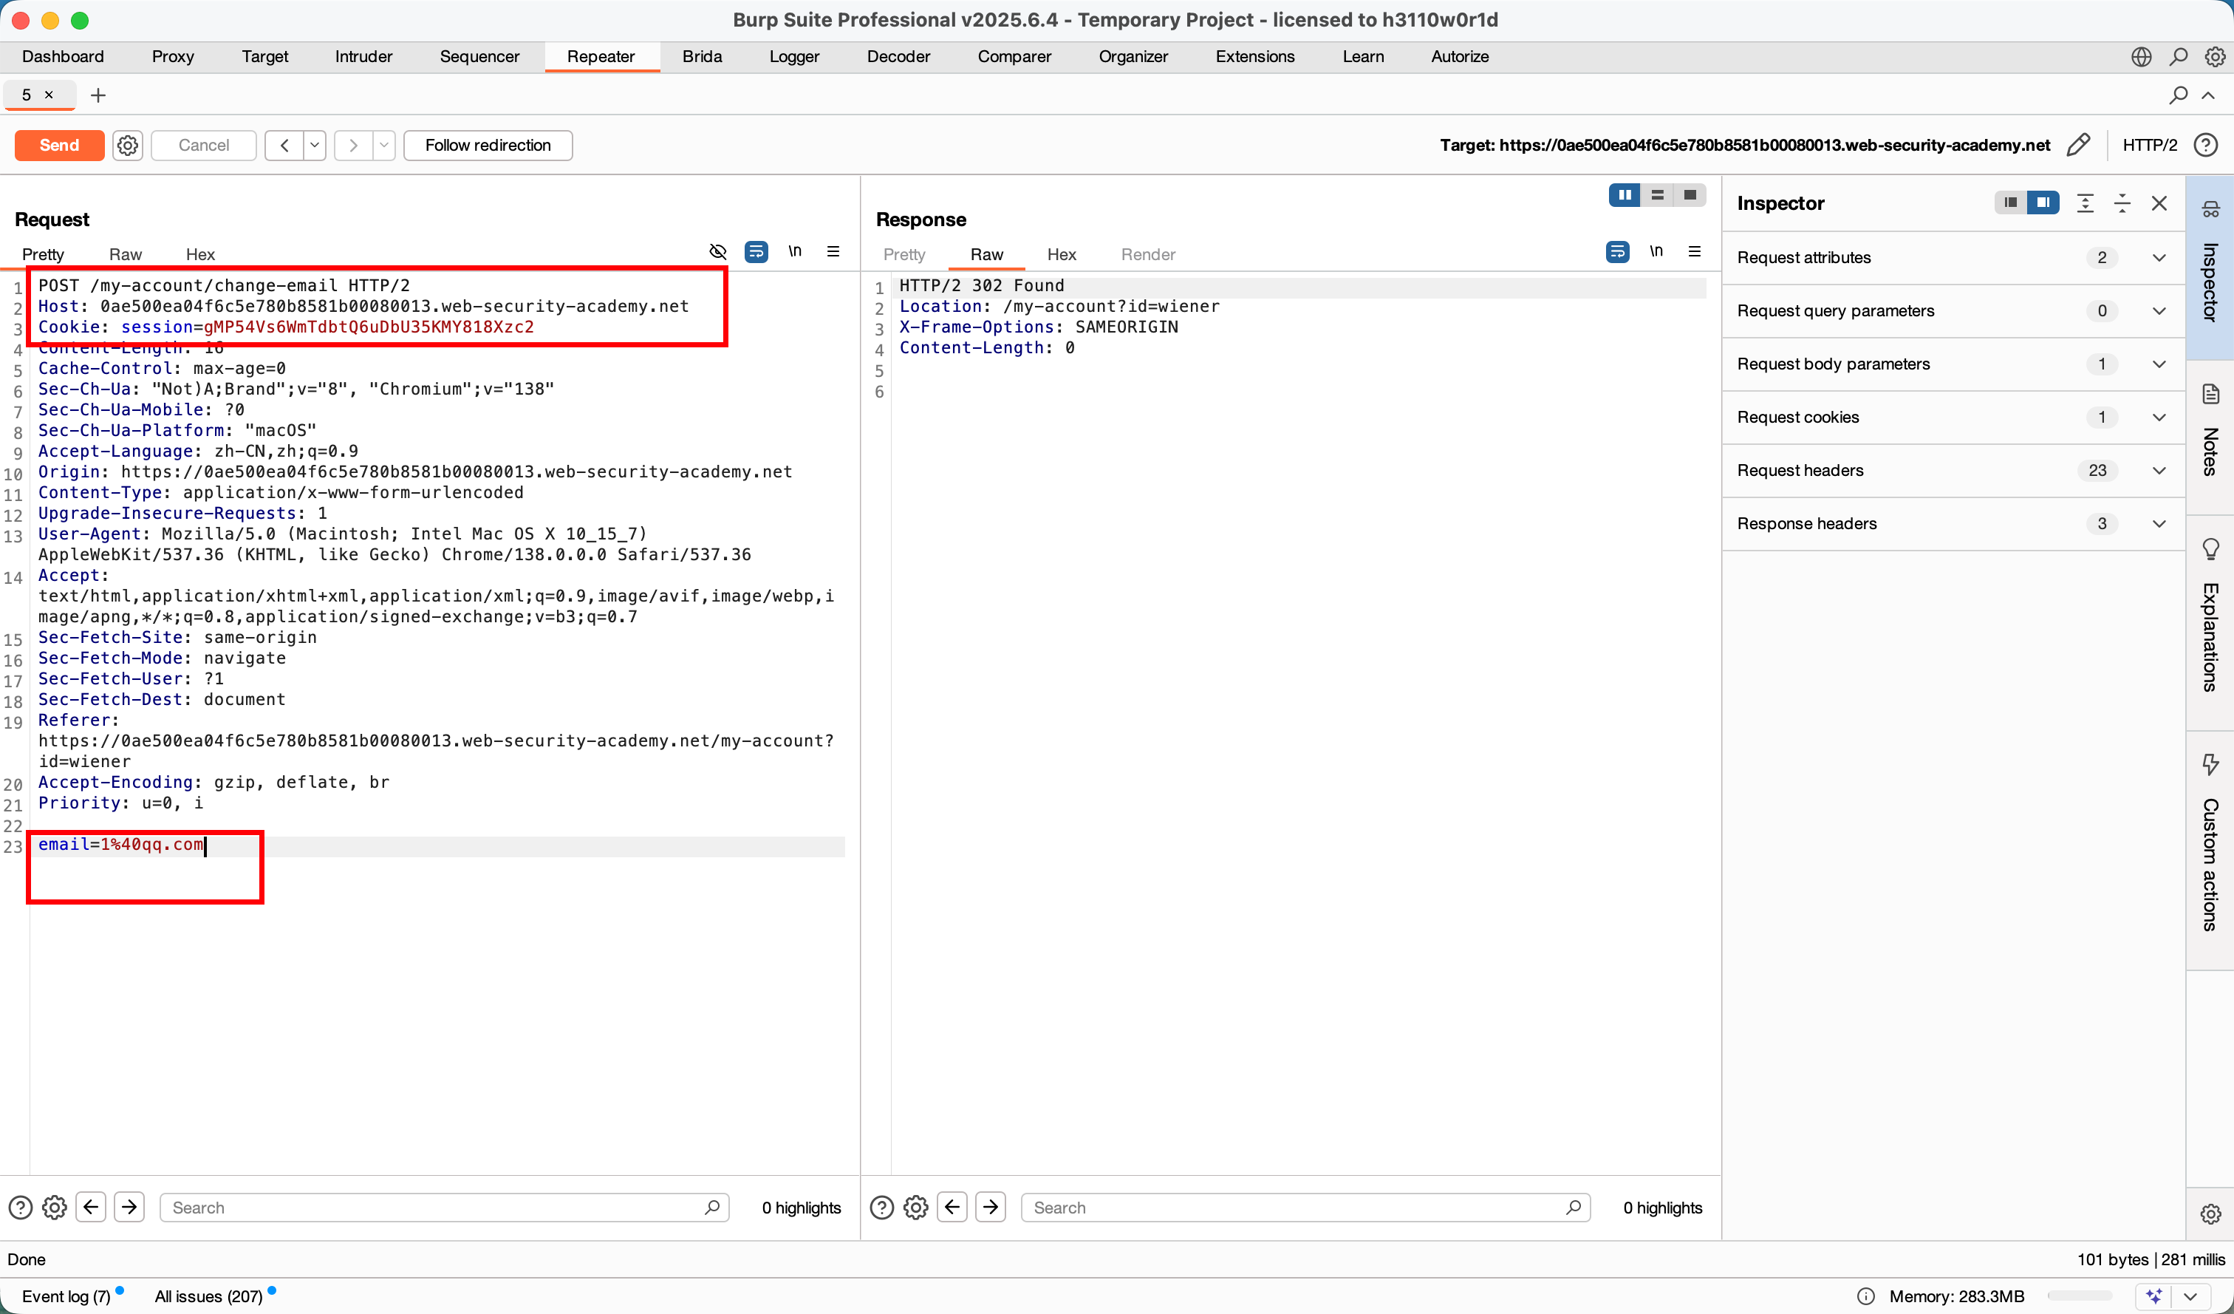Open the Repeater send settings gear

128,145
